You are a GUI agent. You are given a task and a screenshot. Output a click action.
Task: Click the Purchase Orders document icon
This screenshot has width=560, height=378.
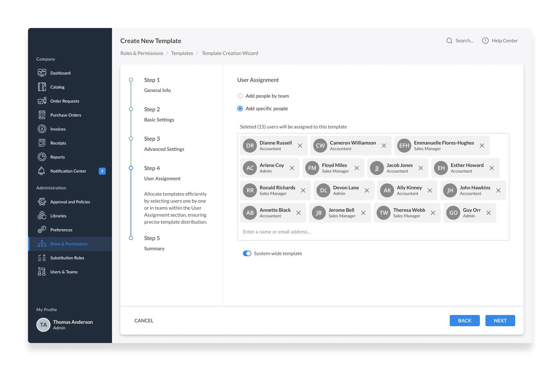pos(42,115)
